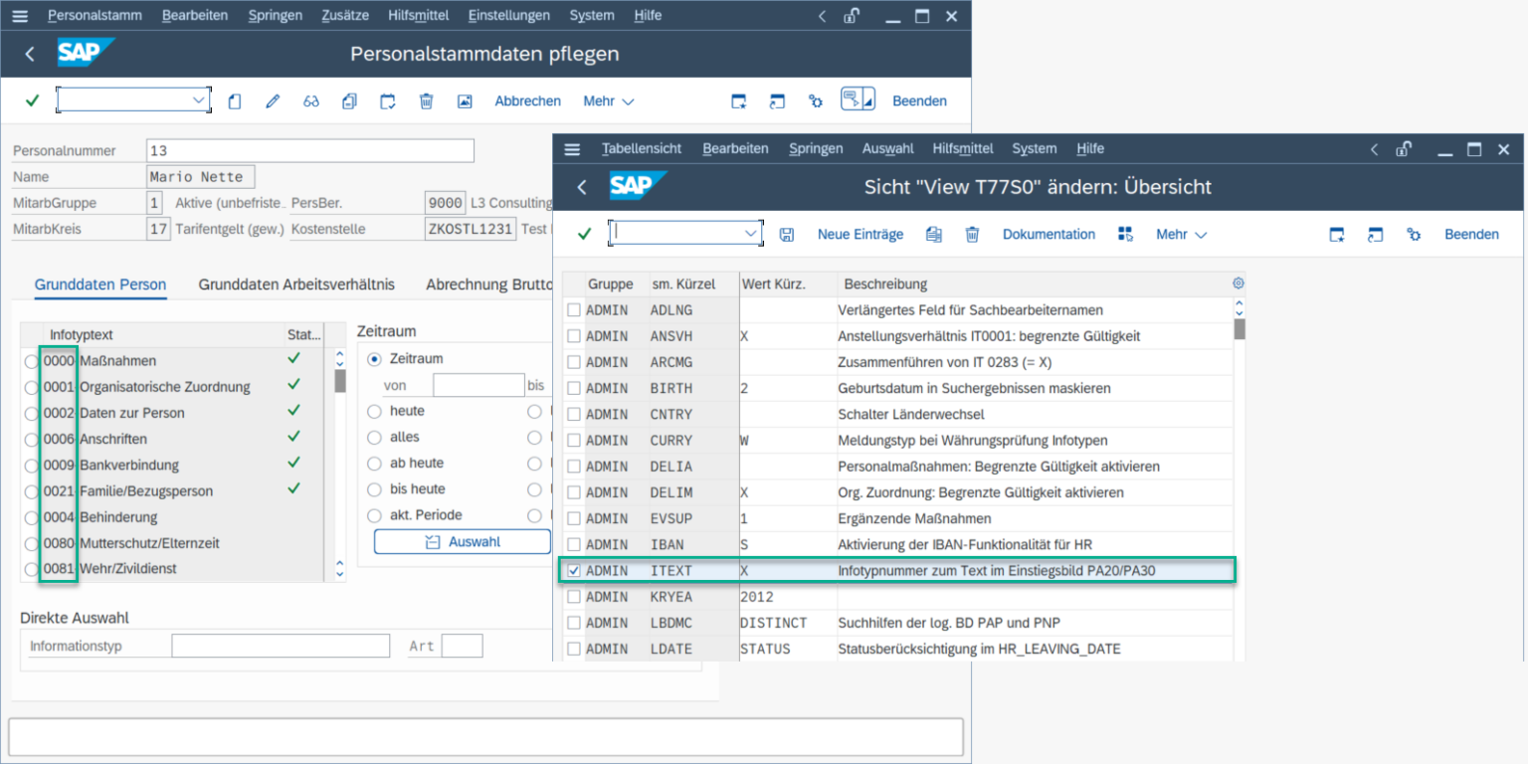1528x764 pixels.
Task: Click new window icon in Personalstammdaten toolbar
Action: pos(739,100)
